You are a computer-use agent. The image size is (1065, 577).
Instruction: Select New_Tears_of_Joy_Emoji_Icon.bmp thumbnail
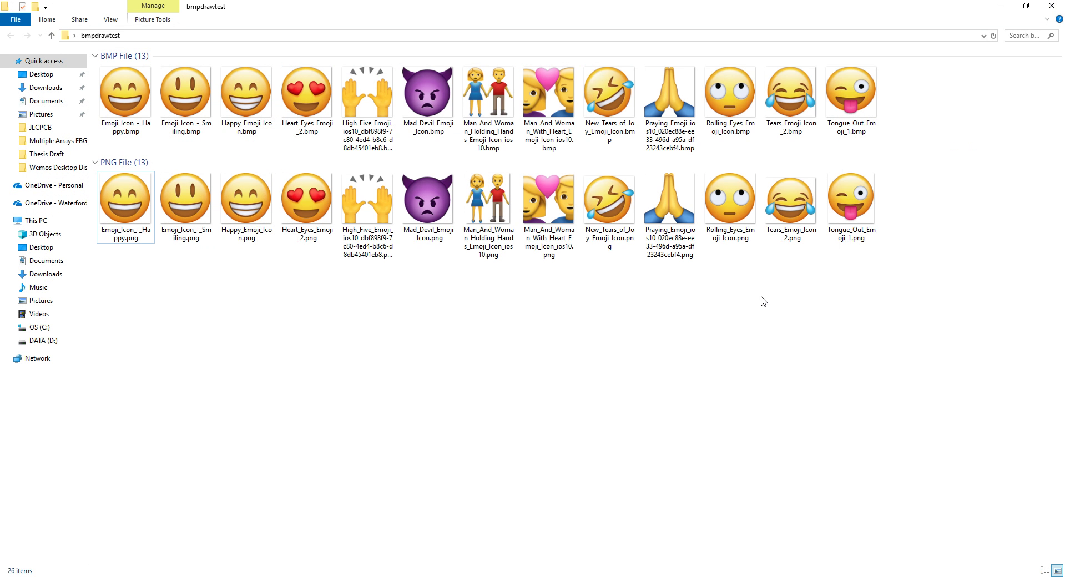click(609, 92)
